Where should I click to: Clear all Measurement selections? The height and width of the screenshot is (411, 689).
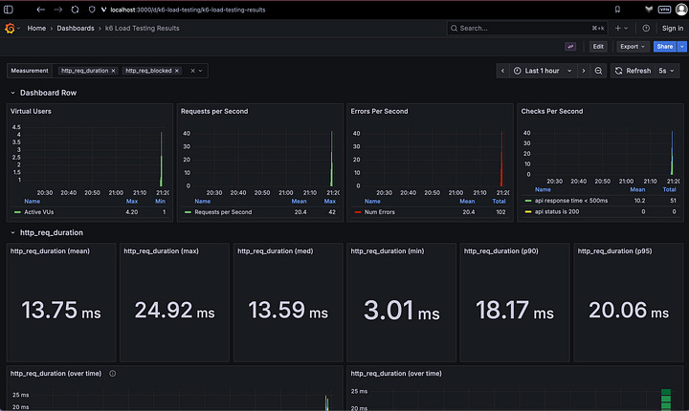point(191,71)
